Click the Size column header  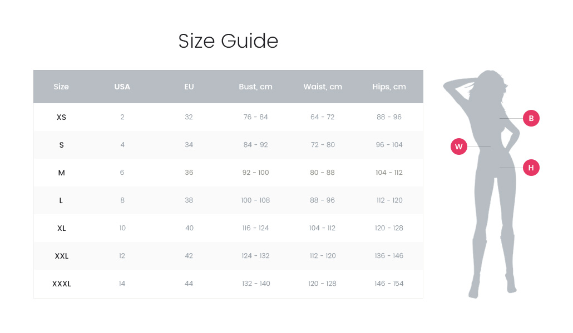[61, 87]
